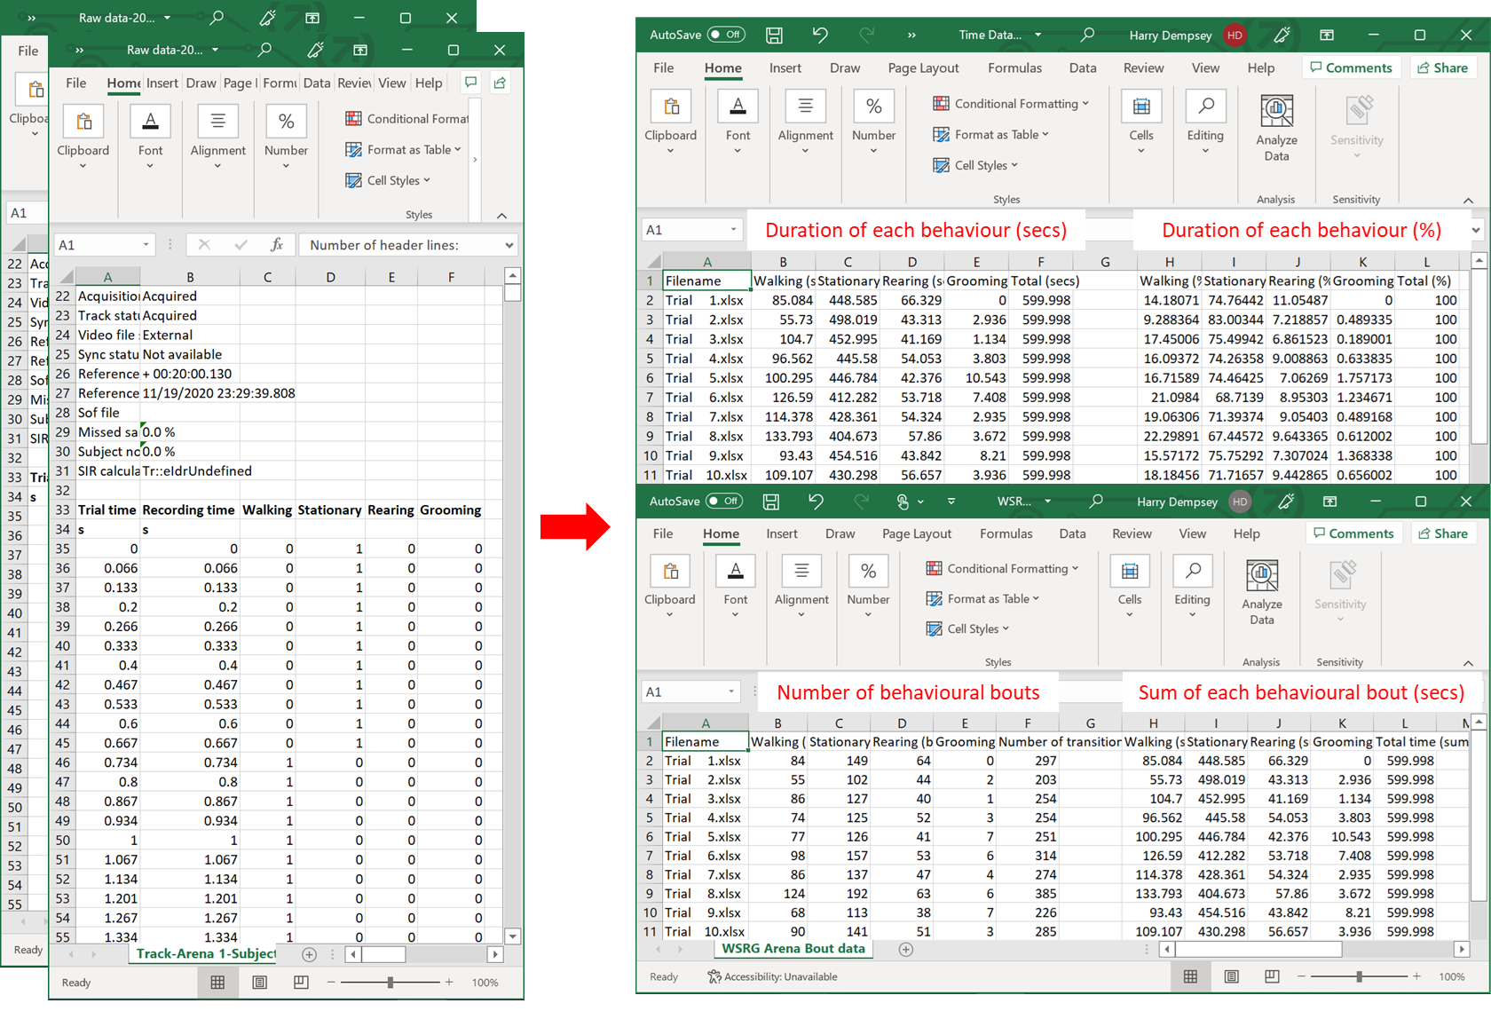This screenshot has height=1011, width=1491.
Task: Open Alignment group in Time Data window
Action: (x=805, y=122)
